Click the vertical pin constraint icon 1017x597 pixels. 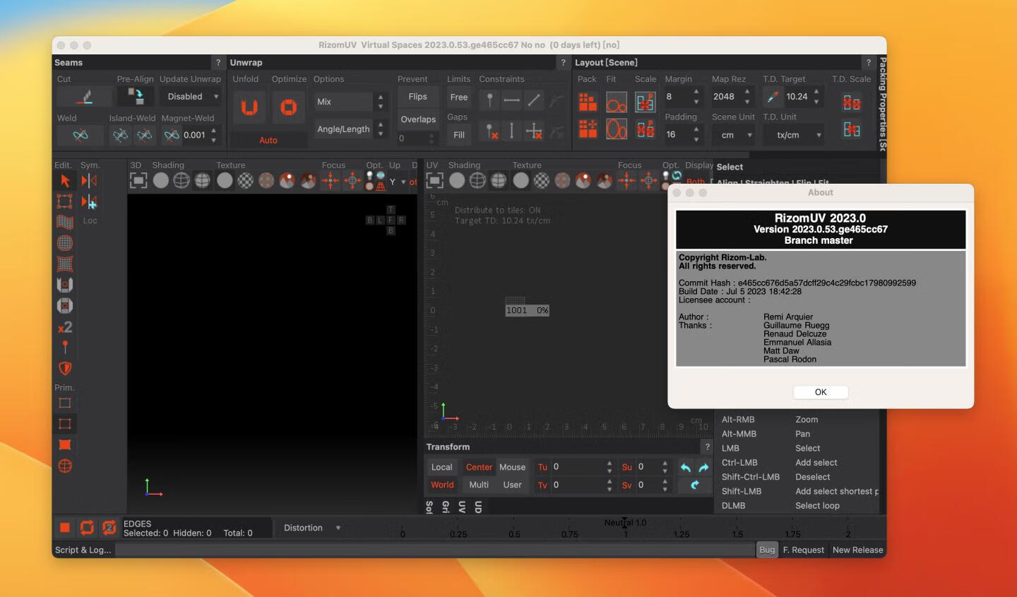(489, 100)
